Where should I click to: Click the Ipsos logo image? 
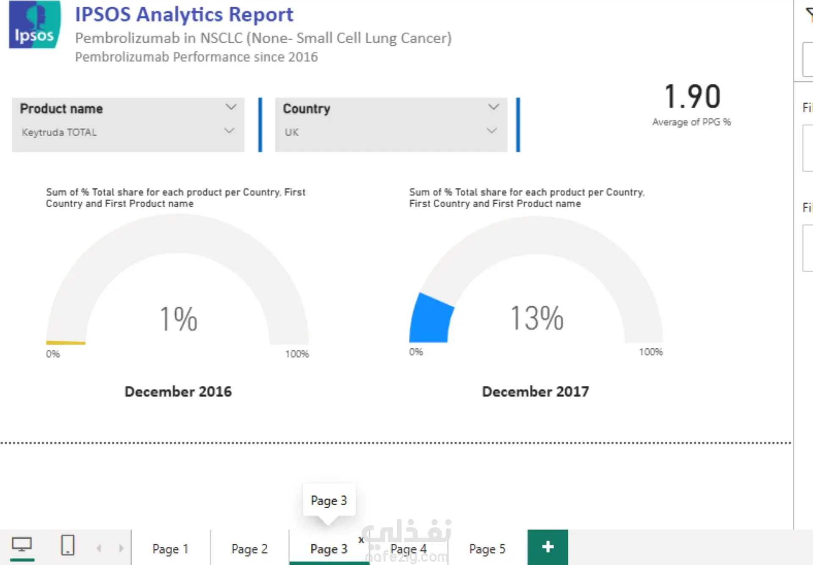[x=34, y=25]
